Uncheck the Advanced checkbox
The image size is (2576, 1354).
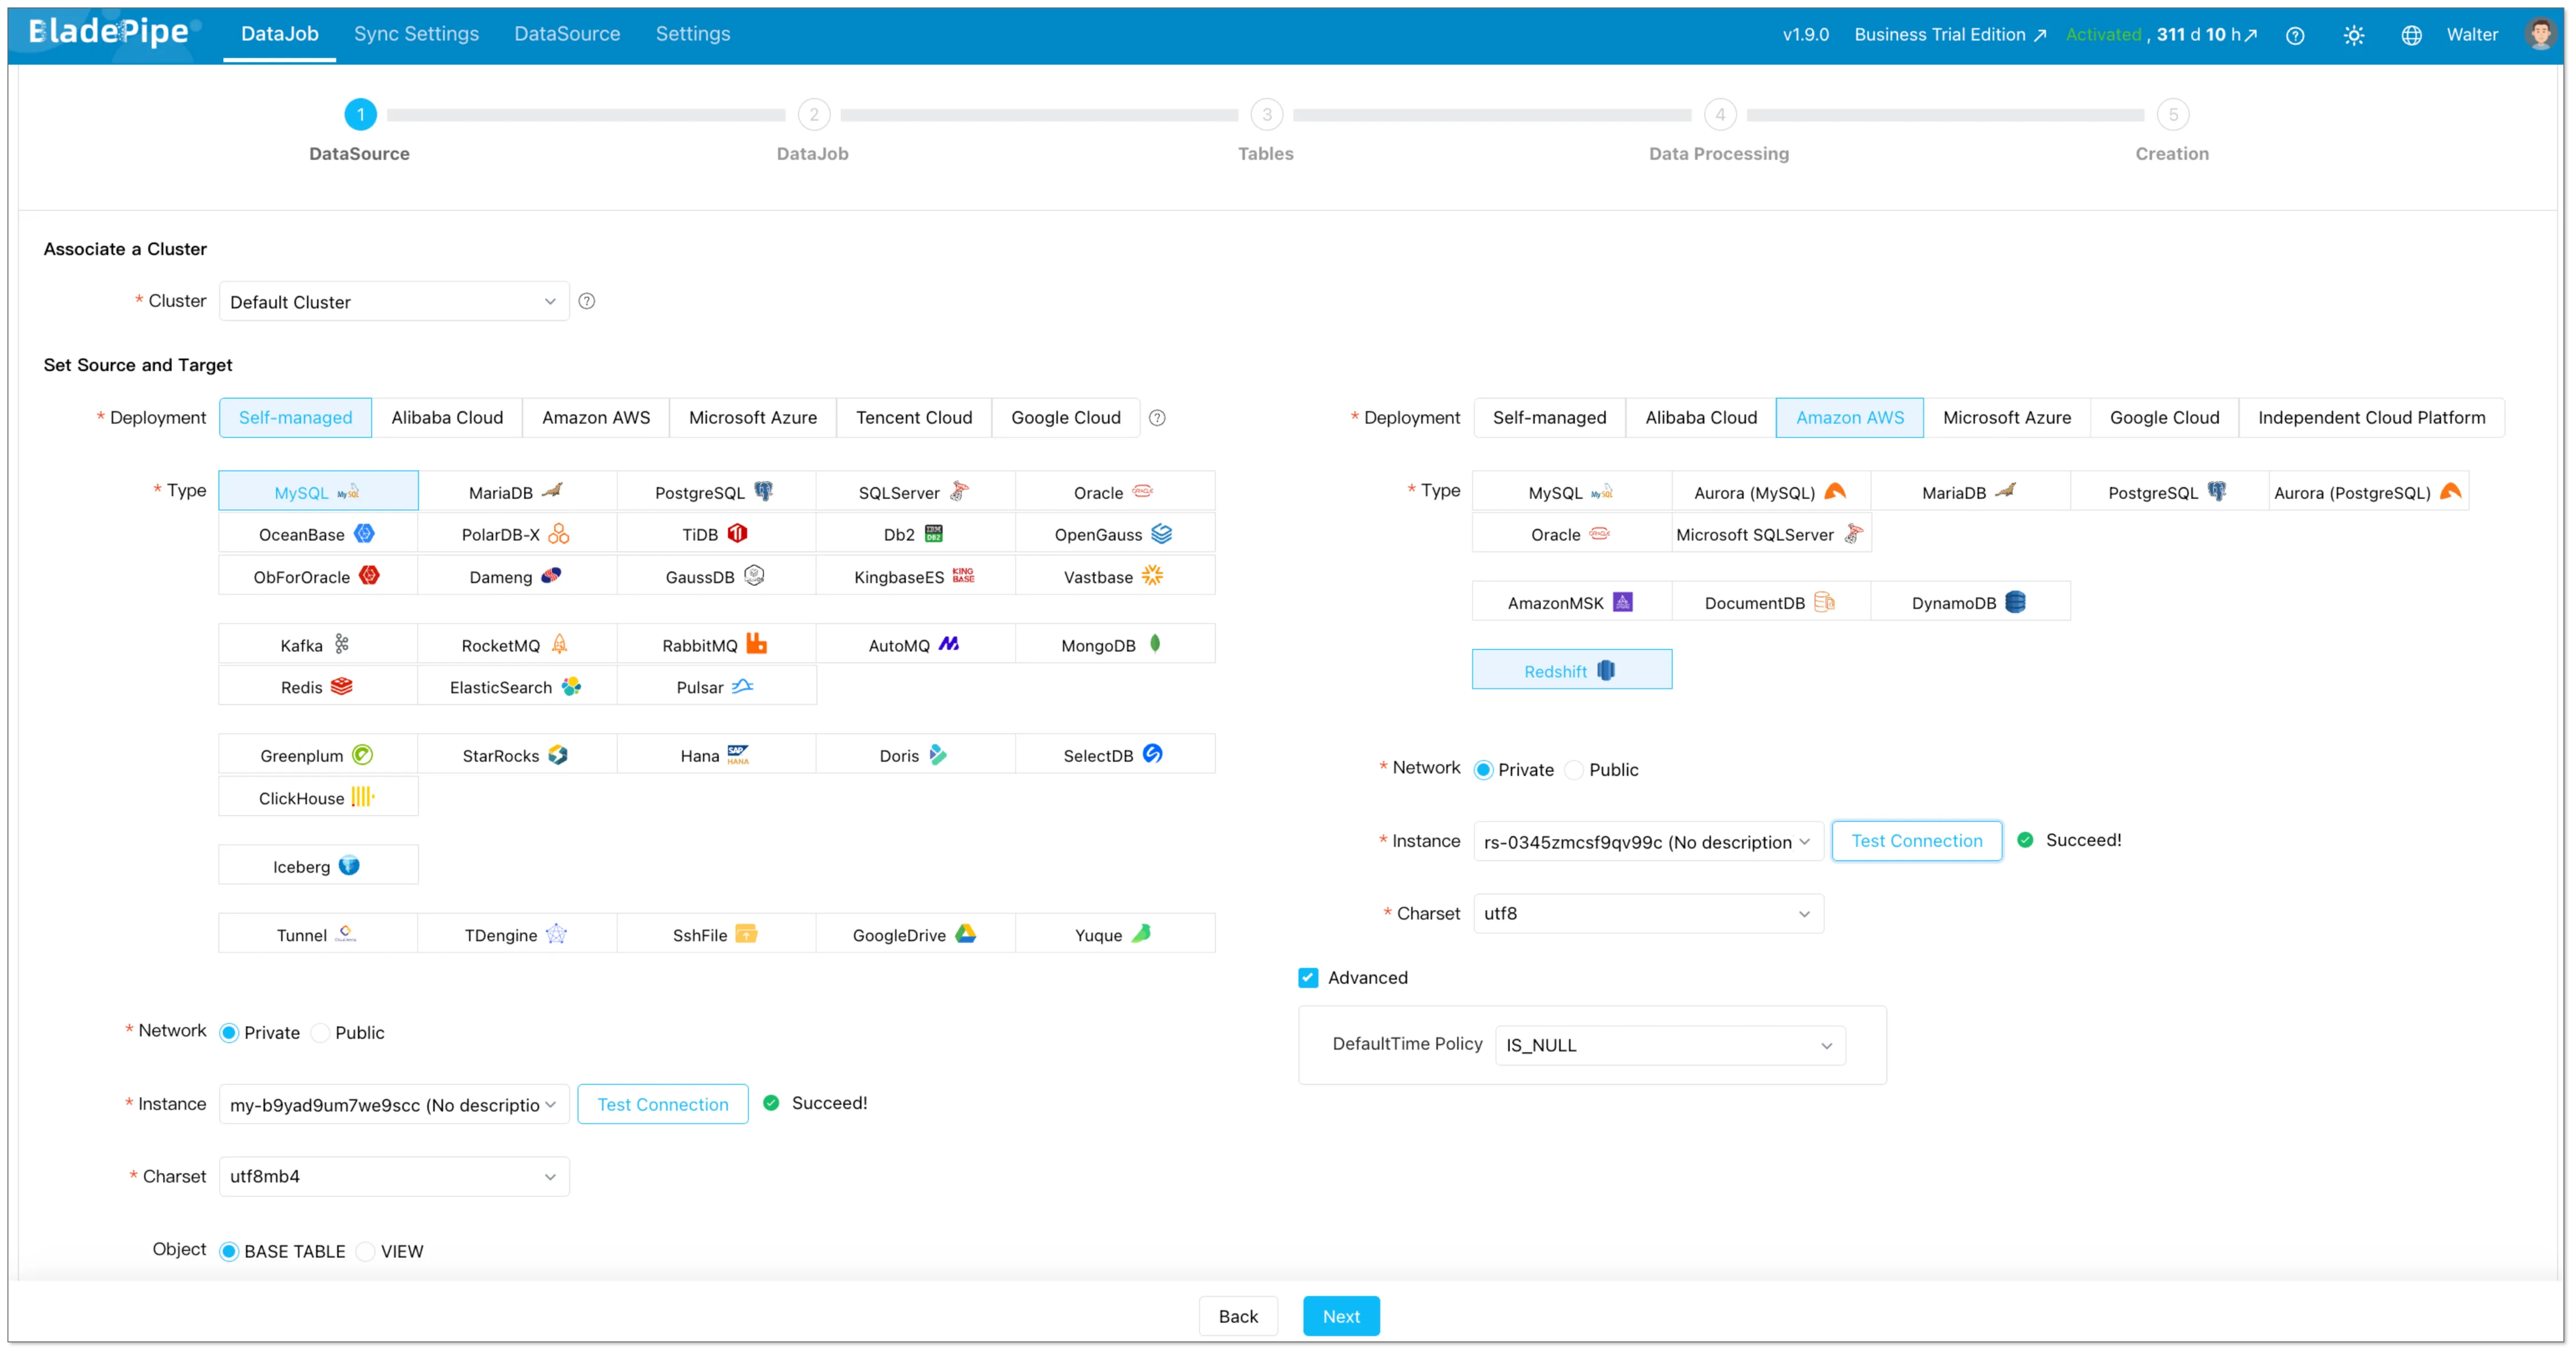click(1308, 977)
